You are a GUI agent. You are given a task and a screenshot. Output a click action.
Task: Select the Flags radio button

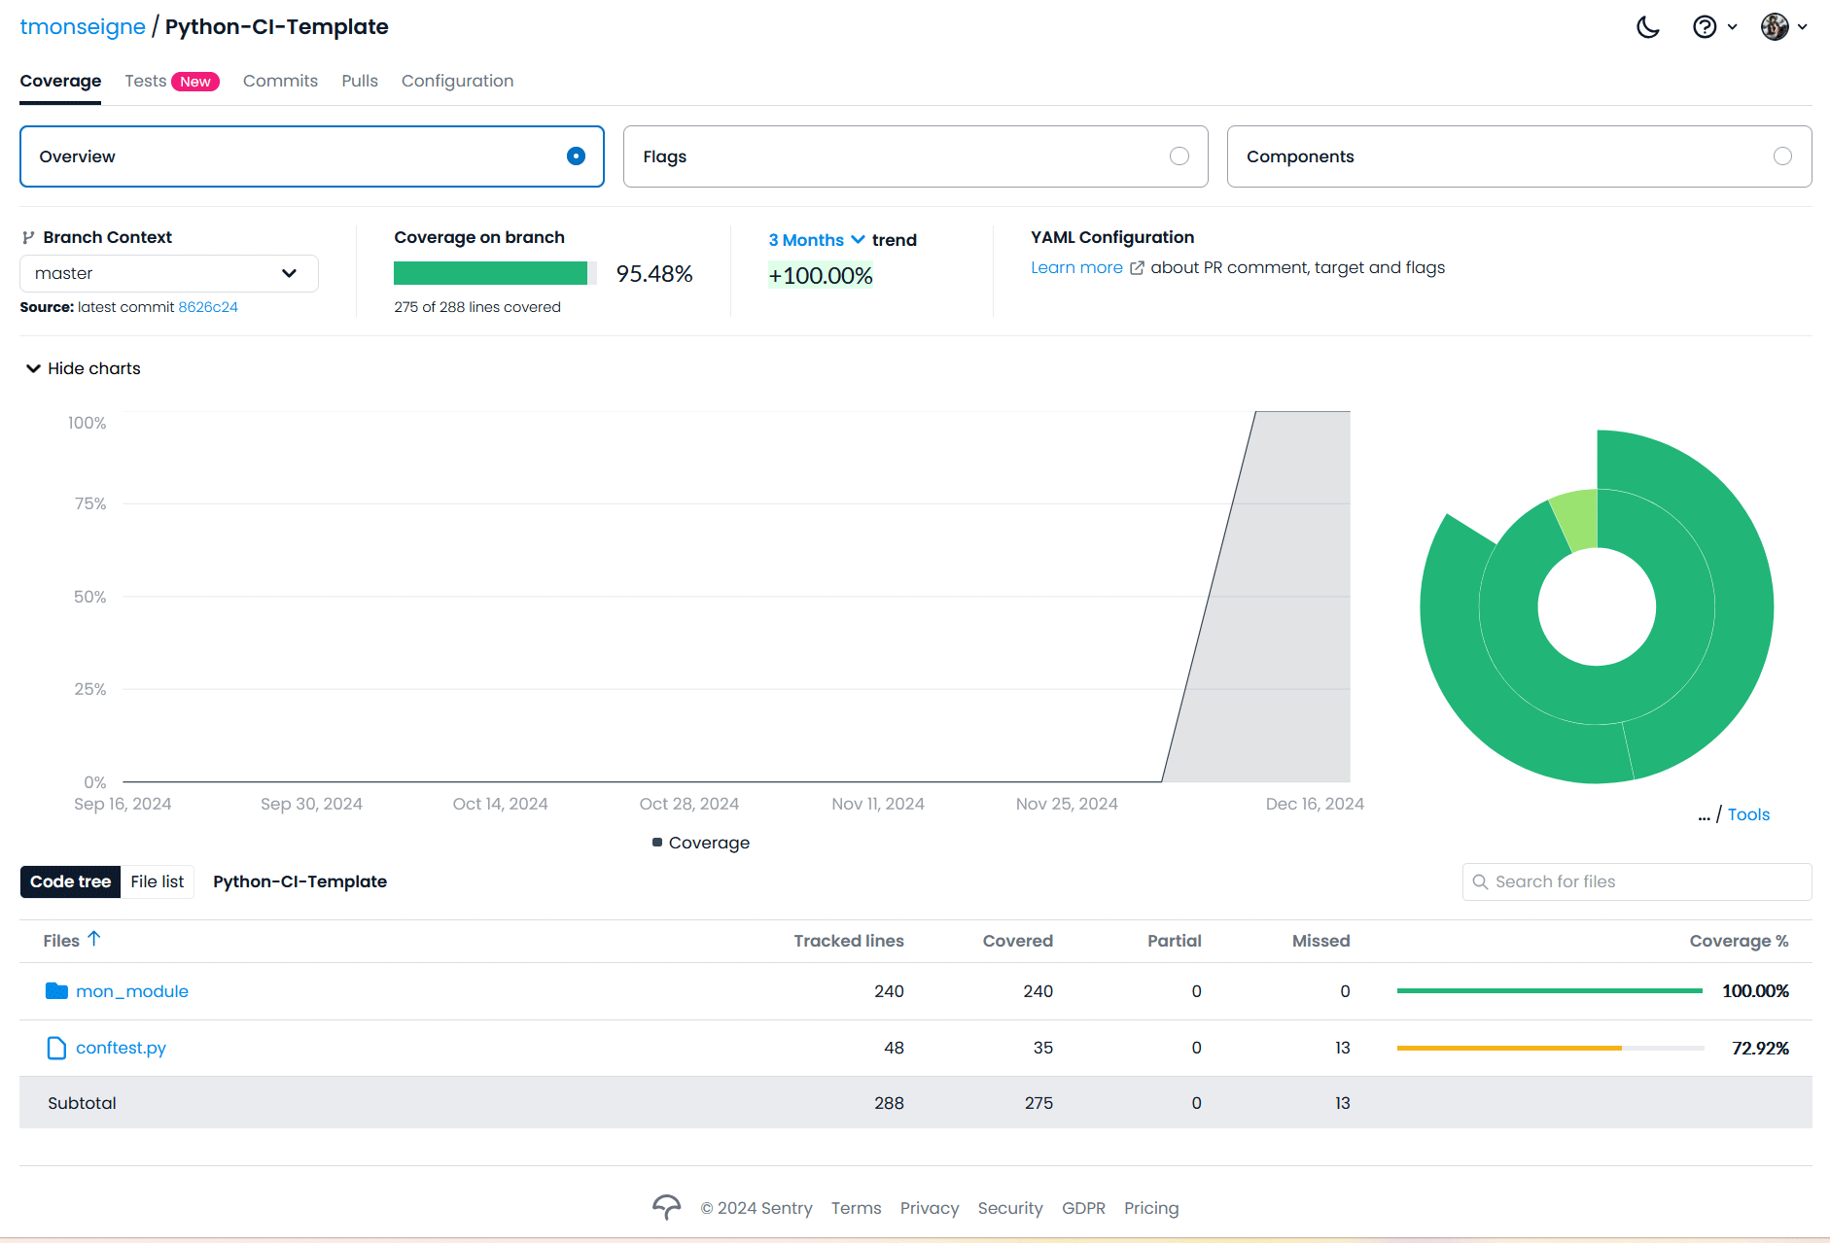click(x=1179, y=156)
